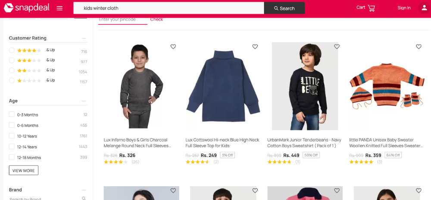The height and width of the screenshot is (200, 431).
Task: Wishlist the Lux Cottswool blue high neck
Action: click(x=255, y=46)
